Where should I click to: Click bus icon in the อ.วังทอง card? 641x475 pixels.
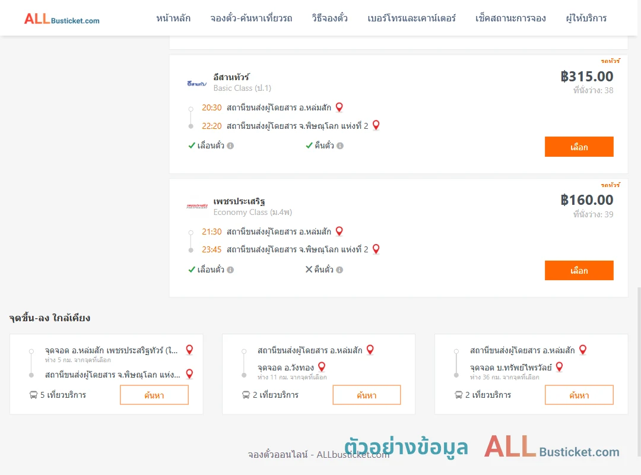246,395
